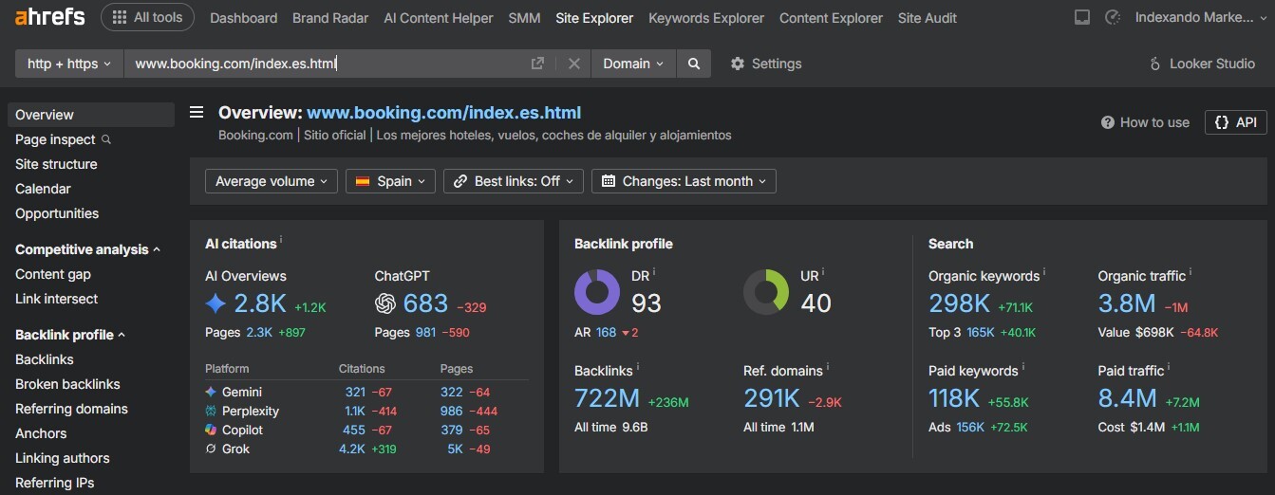Open Looker Studio link

pos(1202,64)
